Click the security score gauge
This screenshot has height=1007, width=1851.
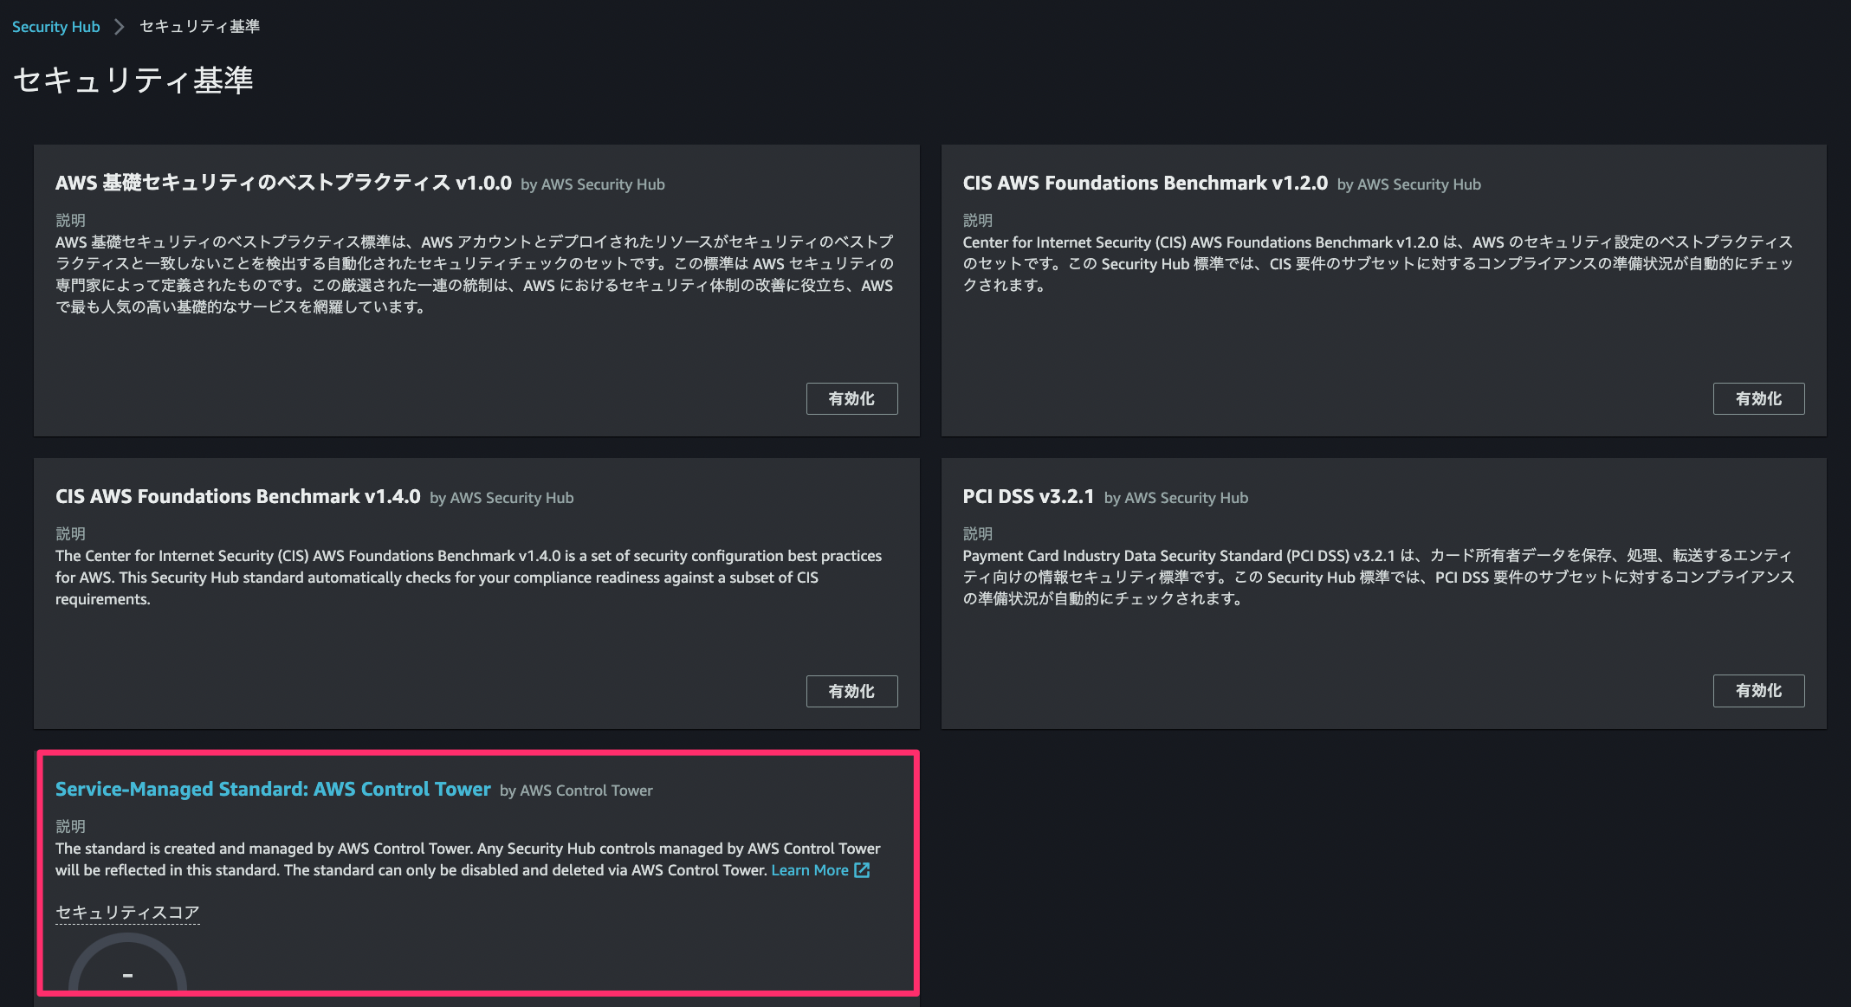(127, 963)
